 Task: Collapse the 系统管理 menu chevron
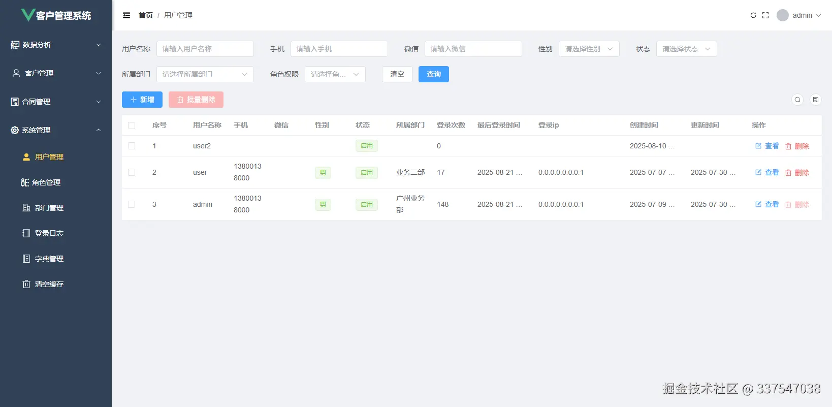pos(99,130)
